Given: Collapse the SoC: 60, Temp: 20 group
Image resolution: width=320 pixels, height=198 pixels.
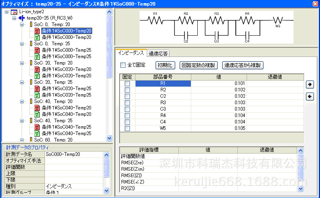Looking at the screenshot, I should tap(22, 140).
